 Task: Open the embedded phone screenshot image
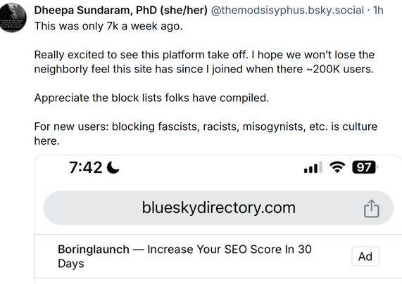[218, 219]
